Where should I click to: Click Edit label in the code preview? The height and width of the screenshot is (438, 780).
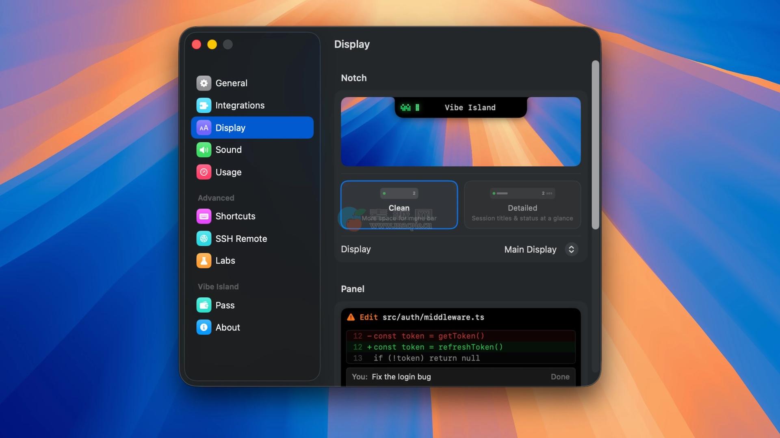pyautogui.click(x=368, y=317)
